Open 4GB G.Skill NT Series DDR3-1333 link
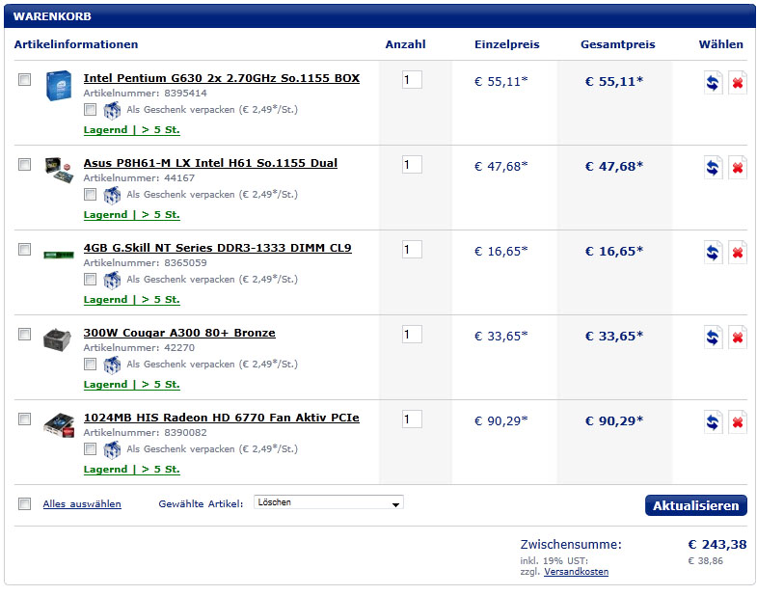This screenshot has width=757, height=595. (x=218, y=248)
